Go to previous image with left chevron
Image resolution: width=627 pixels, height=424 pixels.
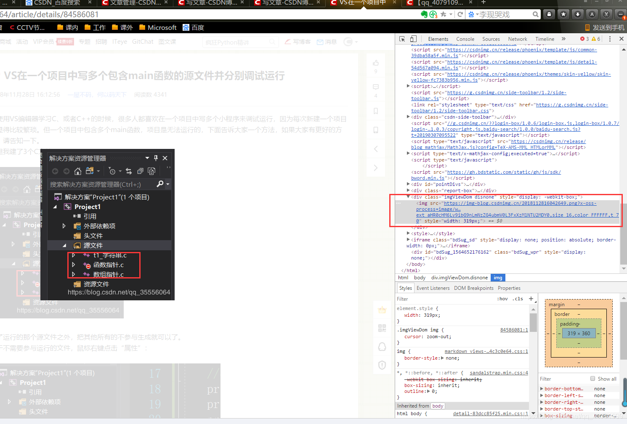(x=376, y=149)
